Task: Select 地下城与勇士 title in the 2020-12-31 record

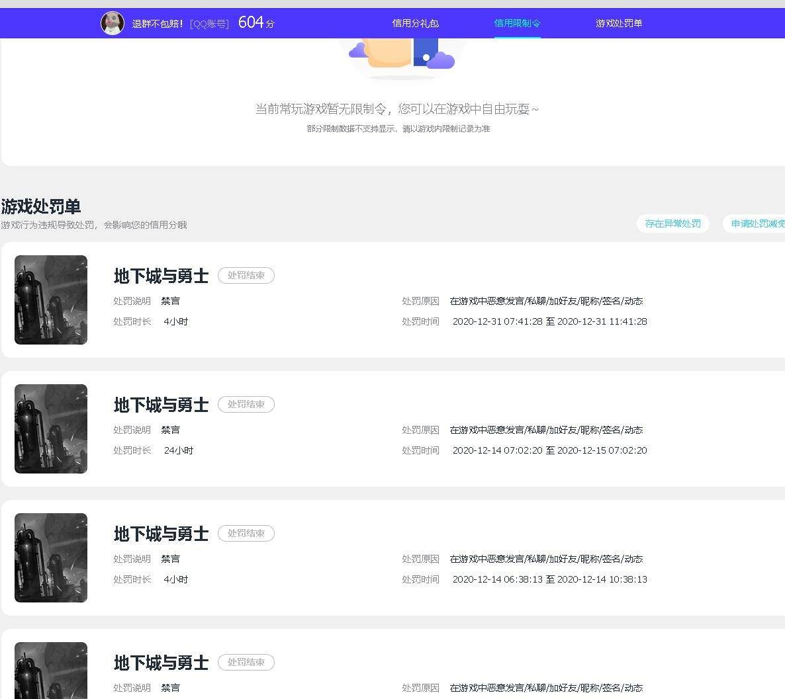Action: 162,276
